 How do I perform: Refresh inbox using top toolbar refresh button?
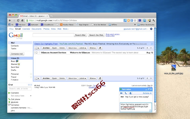click(x=100, y=48)
